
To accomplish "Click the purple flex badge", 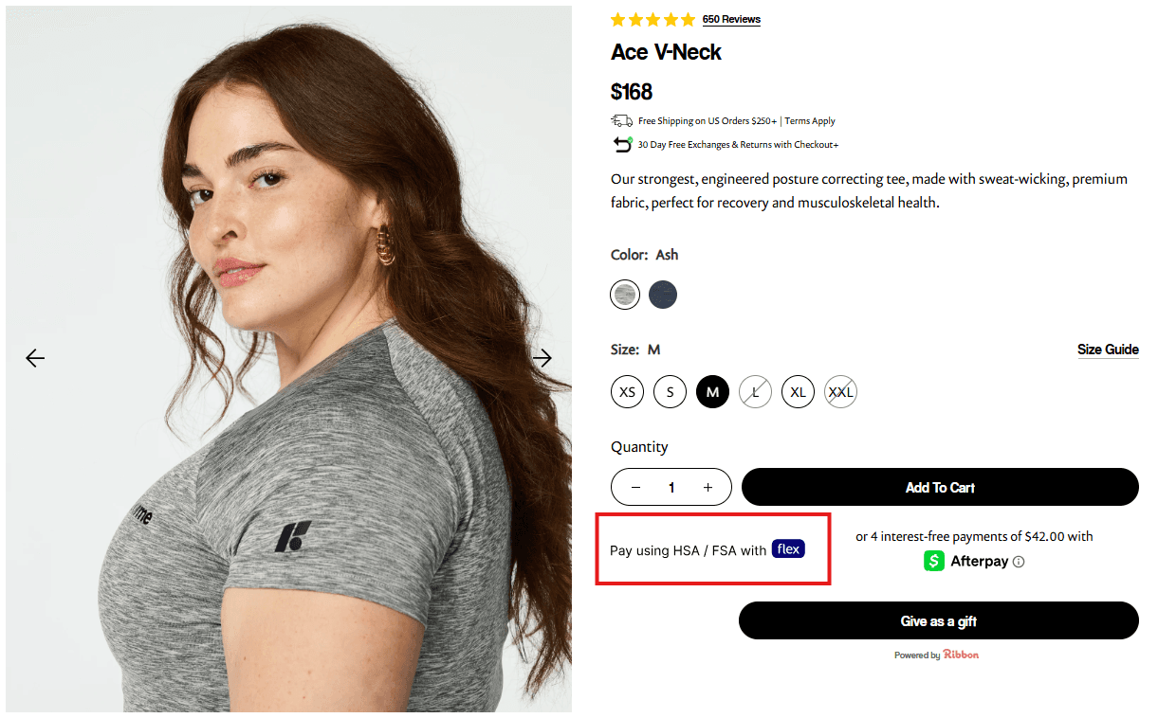I will pos(788,548).
